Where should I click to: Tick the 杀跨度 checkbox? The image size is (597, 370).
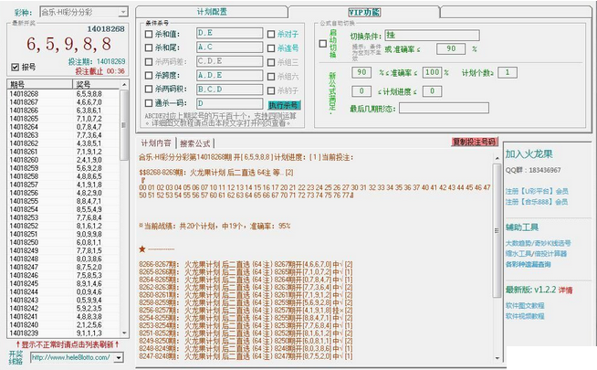click(148, 76)
